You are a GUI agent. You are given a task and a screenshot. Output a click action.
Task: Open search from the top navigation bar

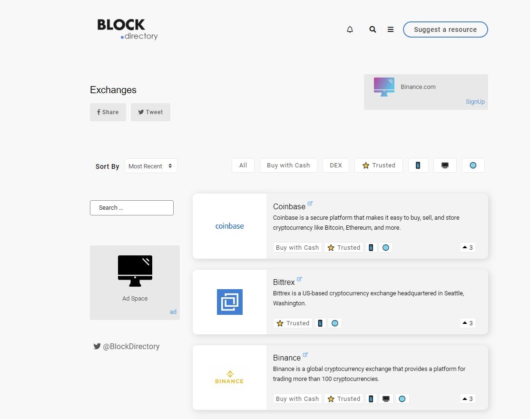click(x=373, y=29)
